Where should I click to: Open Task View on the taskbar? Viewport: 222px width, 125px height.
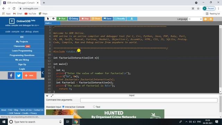point(68,122)
